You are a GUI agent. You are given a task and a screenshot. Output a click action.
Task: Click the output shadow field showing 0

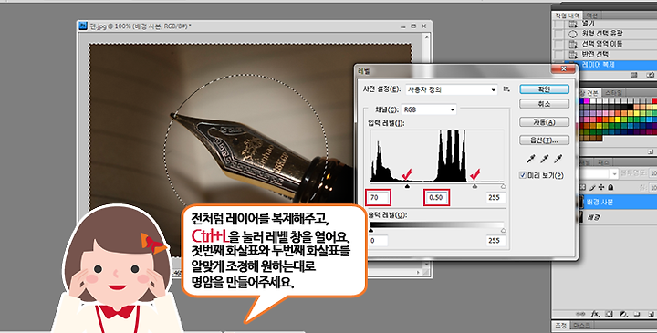click(x=379, y=241)
